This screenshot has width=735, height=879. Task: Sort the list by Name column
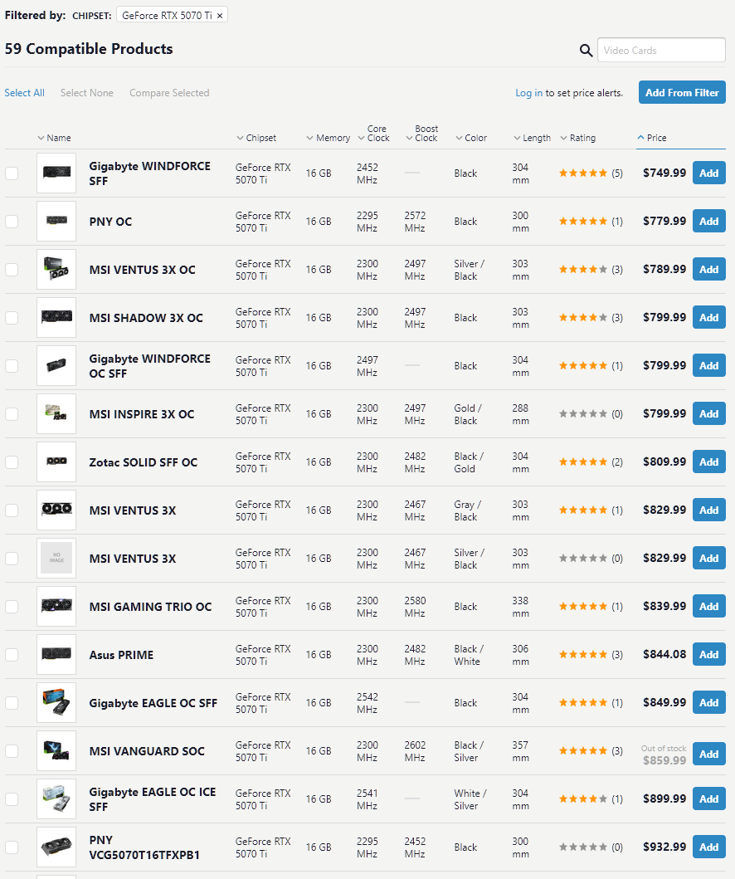(x=55, y=138)
